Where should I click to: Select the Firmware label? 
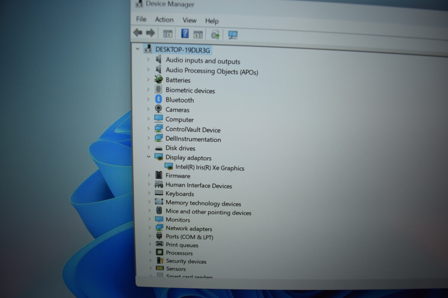178,176
